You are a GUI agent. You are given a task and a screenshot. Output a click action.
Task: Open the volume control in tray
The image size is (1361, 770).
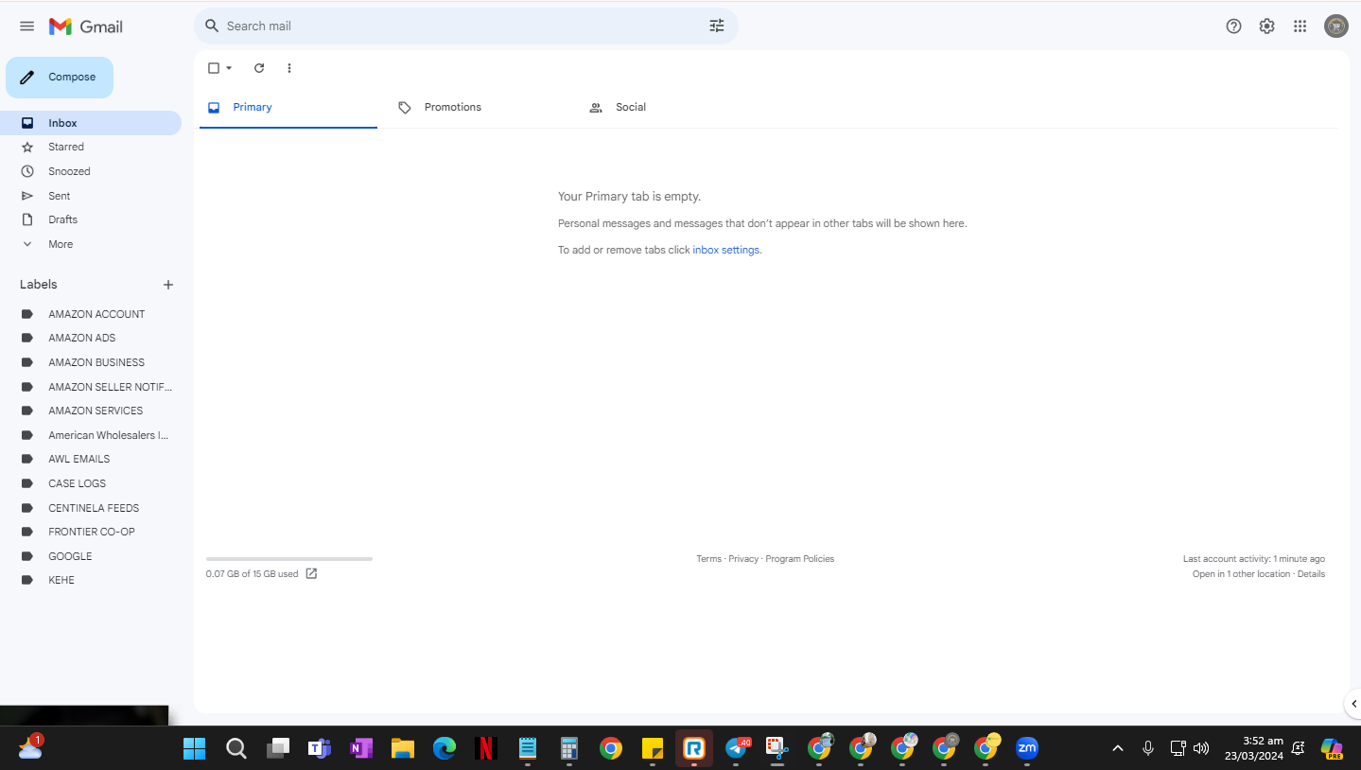pyautogui.click(x=1201, y=748)
